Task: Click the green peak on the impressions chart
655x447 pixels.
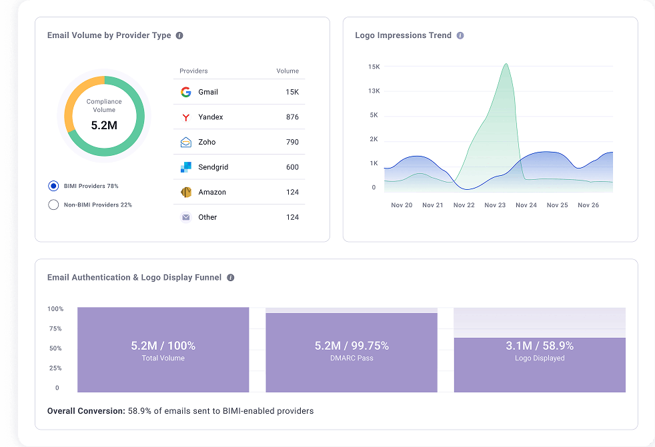Action: click(x=506, y=65)
